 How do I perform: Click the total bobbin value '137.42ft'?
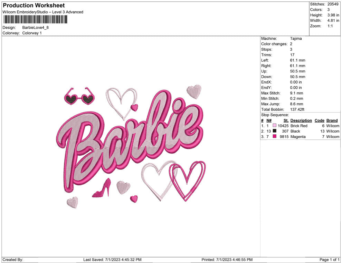click(x=297, y=109)
